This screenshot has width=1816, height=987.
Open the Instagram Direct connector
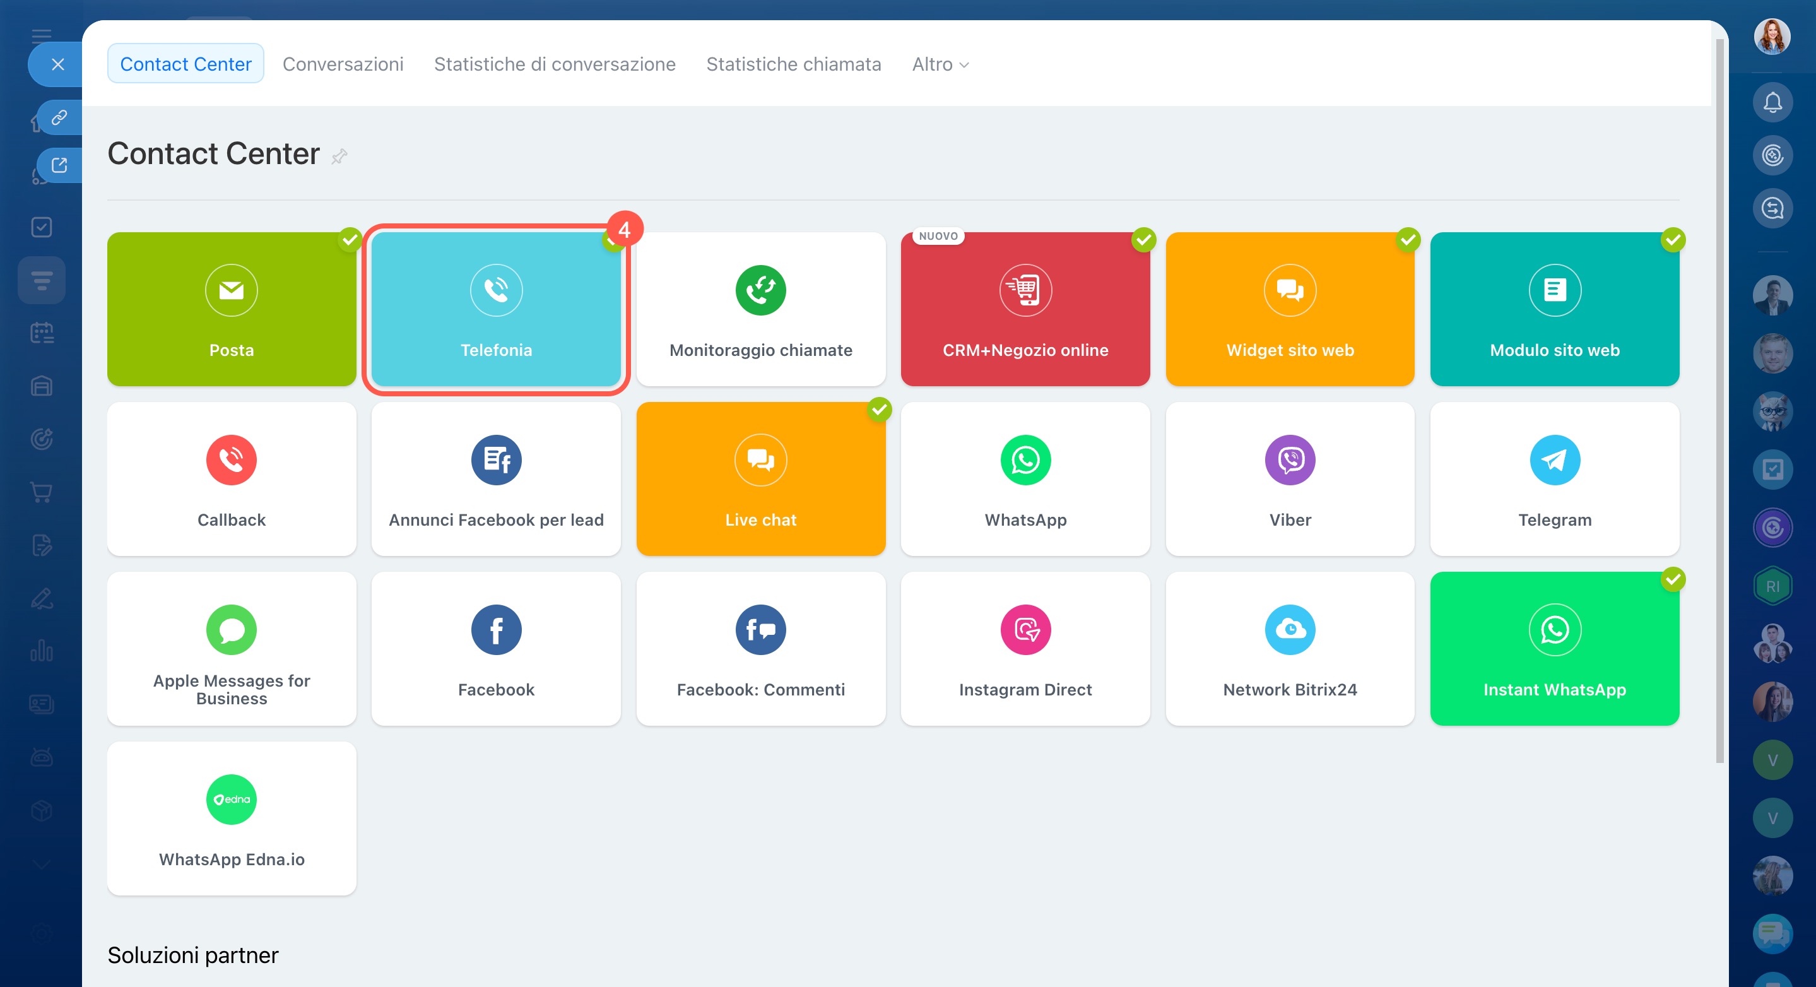pos(1025,648)
